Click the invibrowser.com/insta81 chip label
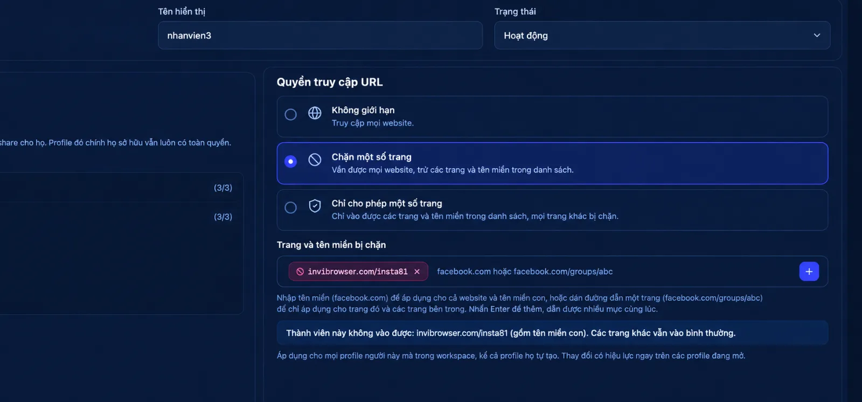Screen dimensions: 862x402 pos(358,272)
